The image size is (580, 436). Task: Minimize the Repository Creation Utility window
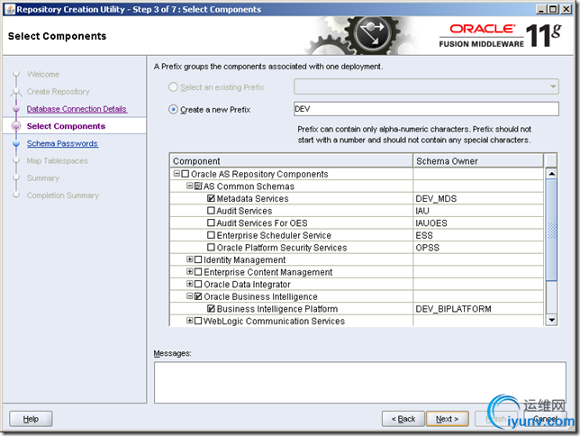pyautogui.click(x=541, y=9)
